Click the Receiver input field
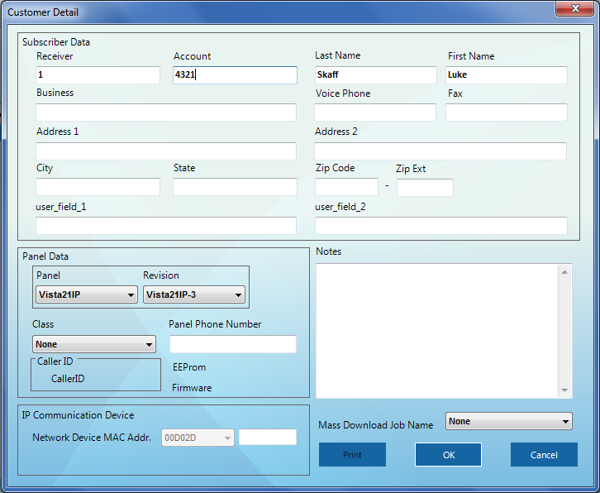Image resolution: width=600 pixels, height=493 pixels. click(x=98, y=75)
